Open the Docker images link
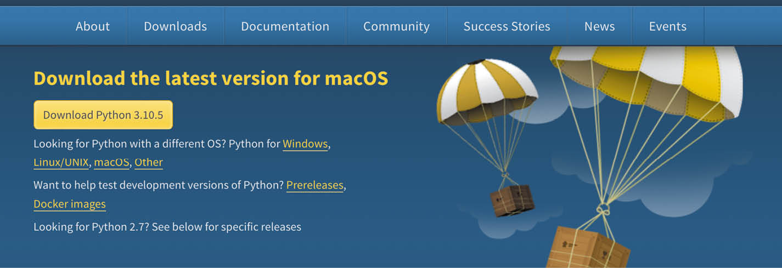This screenshot has height=268, width=782. coord(70,204)
